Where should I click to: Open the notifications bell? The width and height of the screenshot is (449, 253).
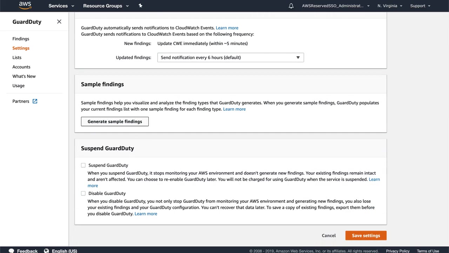click(291, 6)
